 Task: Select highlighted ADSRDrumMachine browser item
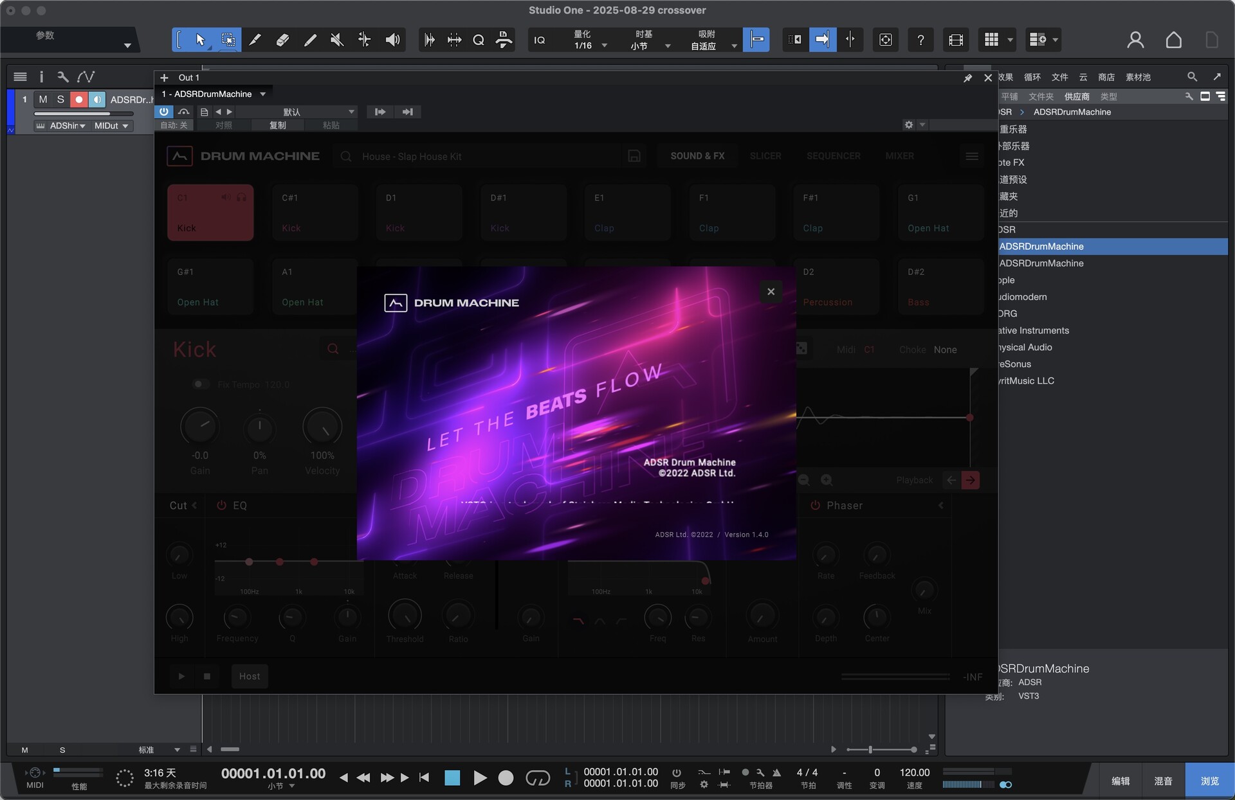point(1112,247)
